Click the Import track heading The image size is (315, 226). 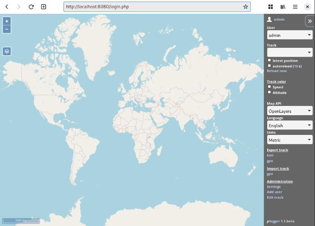coord(278,168)
